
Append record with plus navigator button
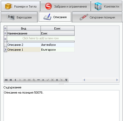(x=34, y=80)
